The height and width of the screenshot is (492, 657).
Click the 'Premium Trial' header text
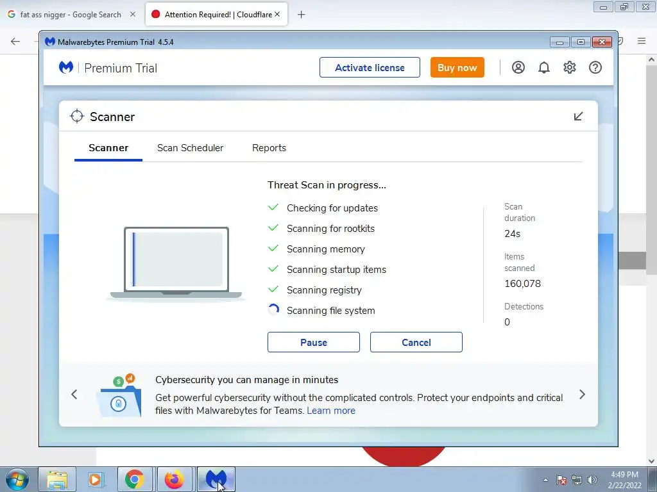pyautogui.click(x=121, y=68)
